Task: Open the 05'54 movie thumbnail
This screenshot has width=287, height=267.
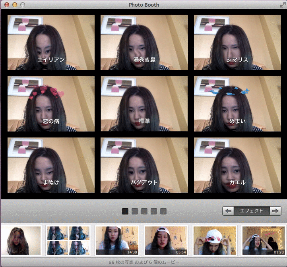Action: pyautogui.click(x=166, y=240)
